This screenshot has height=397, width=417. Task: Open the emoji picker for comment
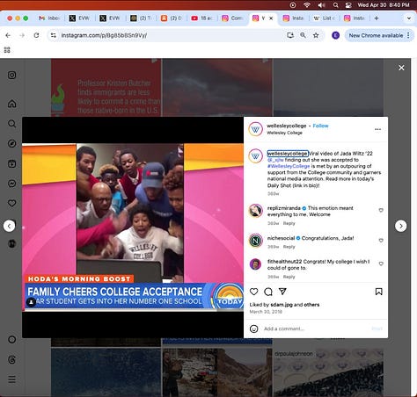tap(254, 328)
